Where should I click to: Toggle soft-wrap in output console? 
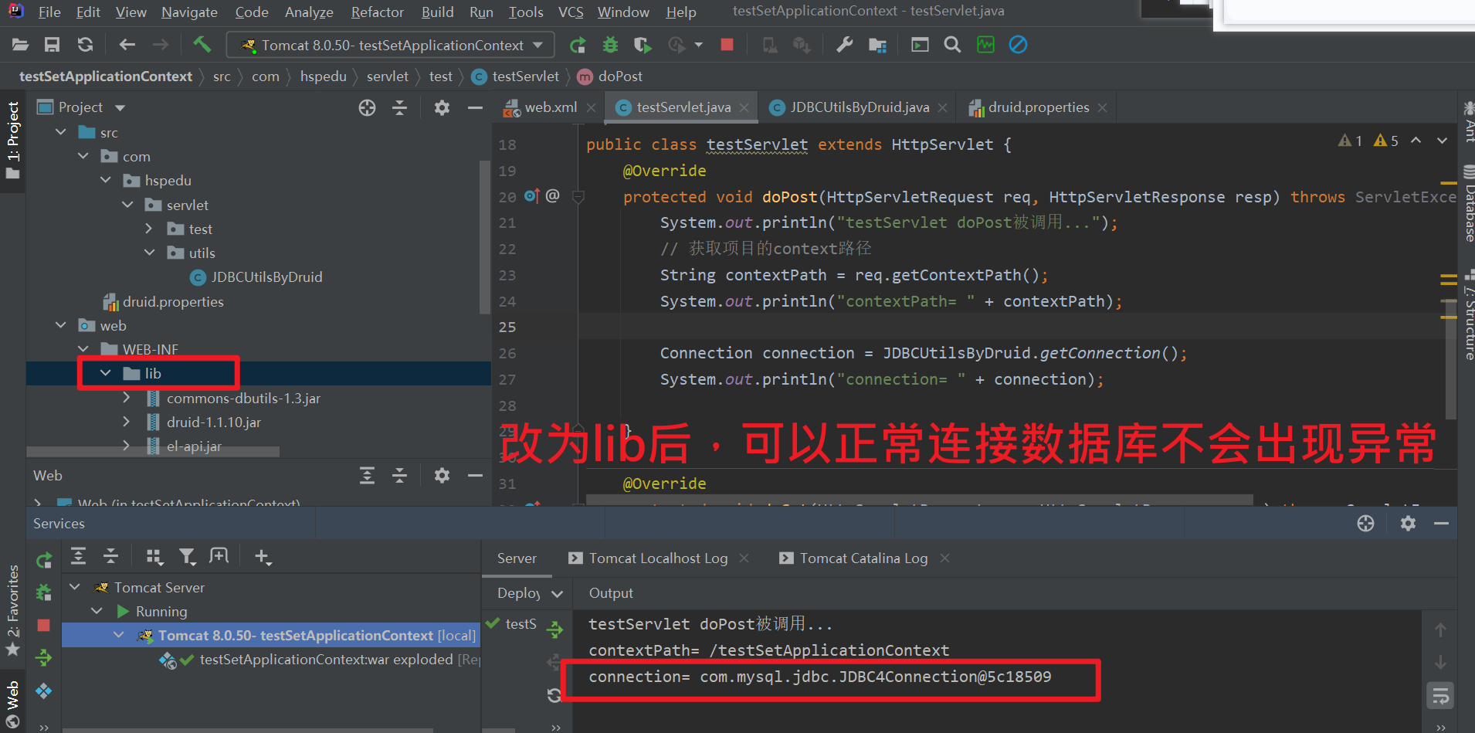pyautogui.click(x=1441, y=696)
